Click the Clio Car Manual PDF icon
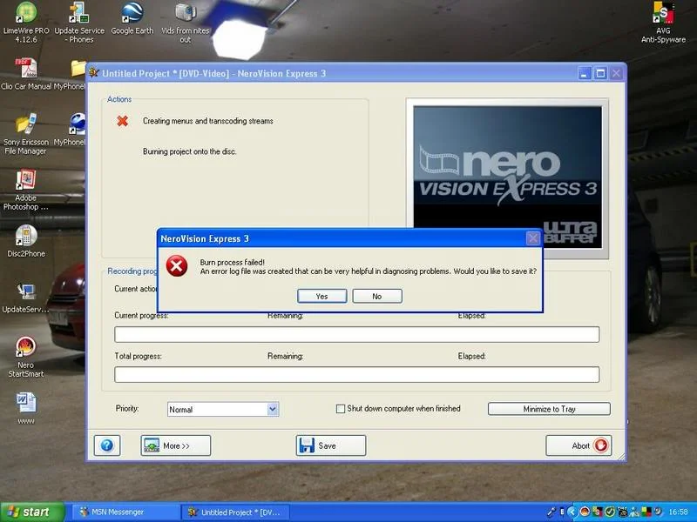Viewport: 697px width, 522px height. pyautogui.click(x=26, y=74)
